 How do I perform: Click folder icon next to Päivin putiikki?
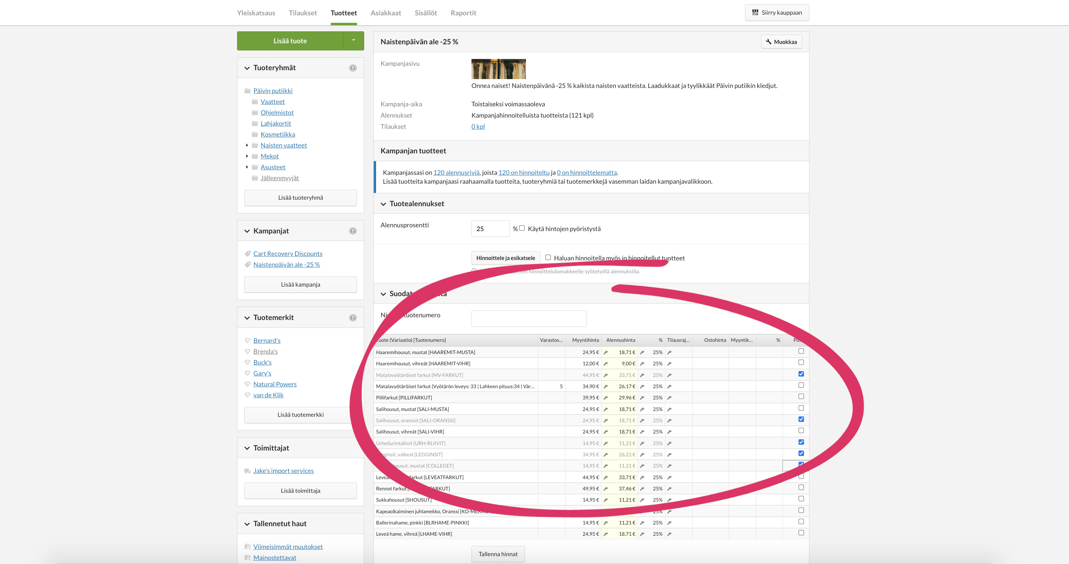coord(248,91)
